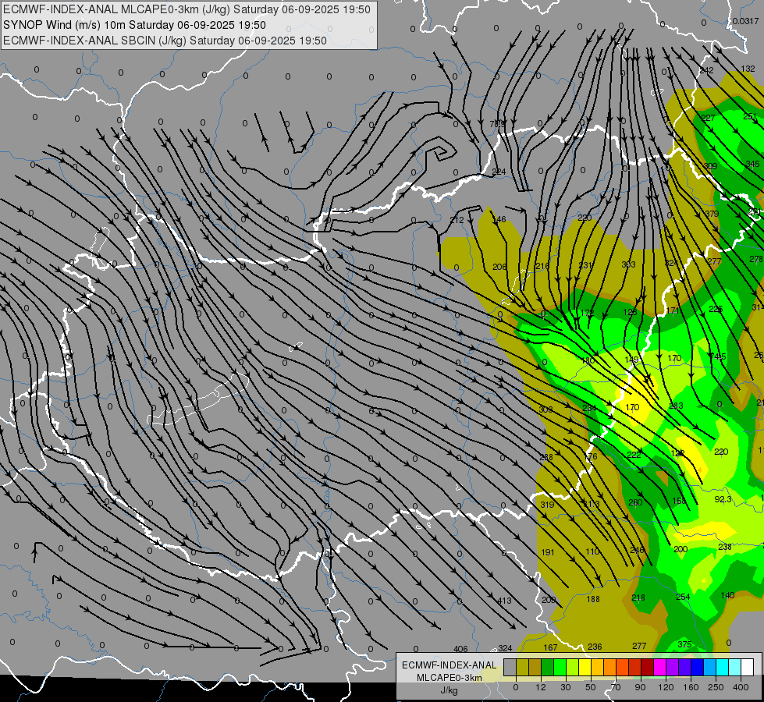Click the legend tick label 70
The width and height of the screenshot is (764, 702).
616,687
